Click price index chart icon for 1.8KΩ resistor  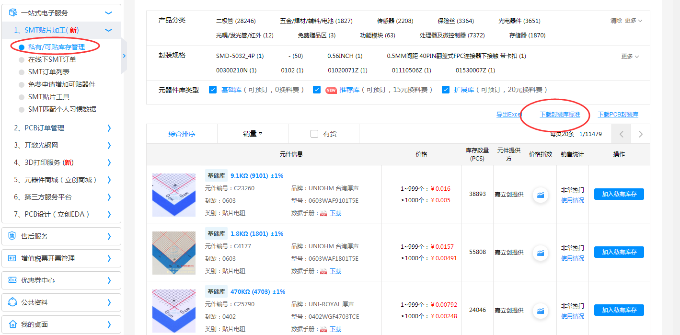(x=541, y=253)
